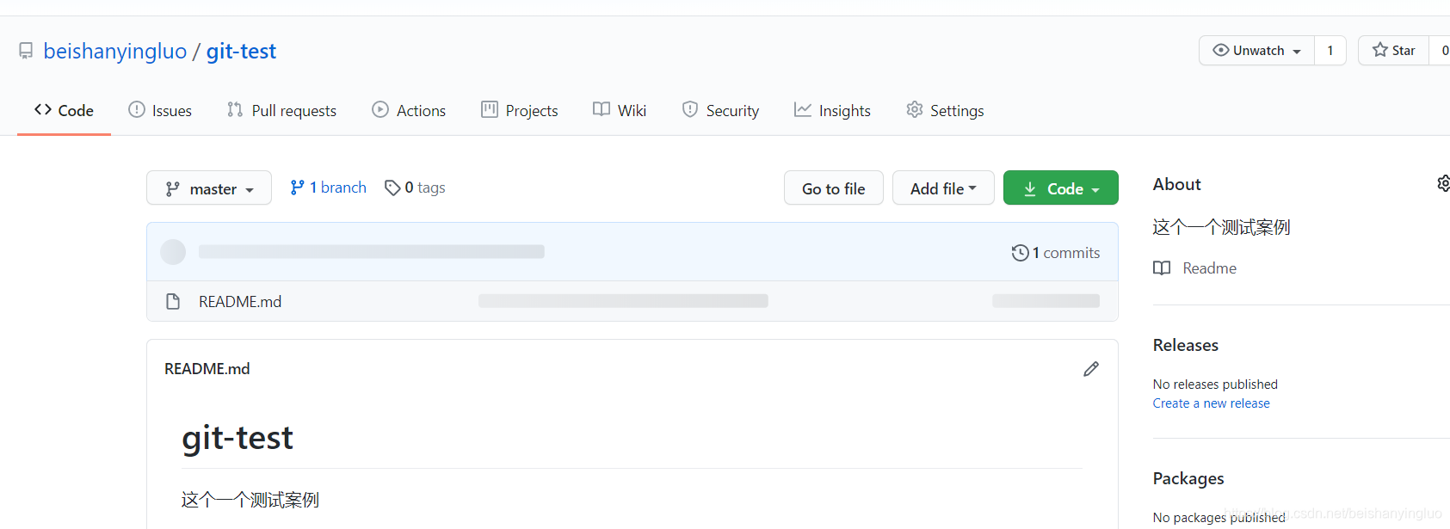The height and width of the screenshot is (529, 1450).
Task: View the 1 commits history link
Action: [1056, 253]
